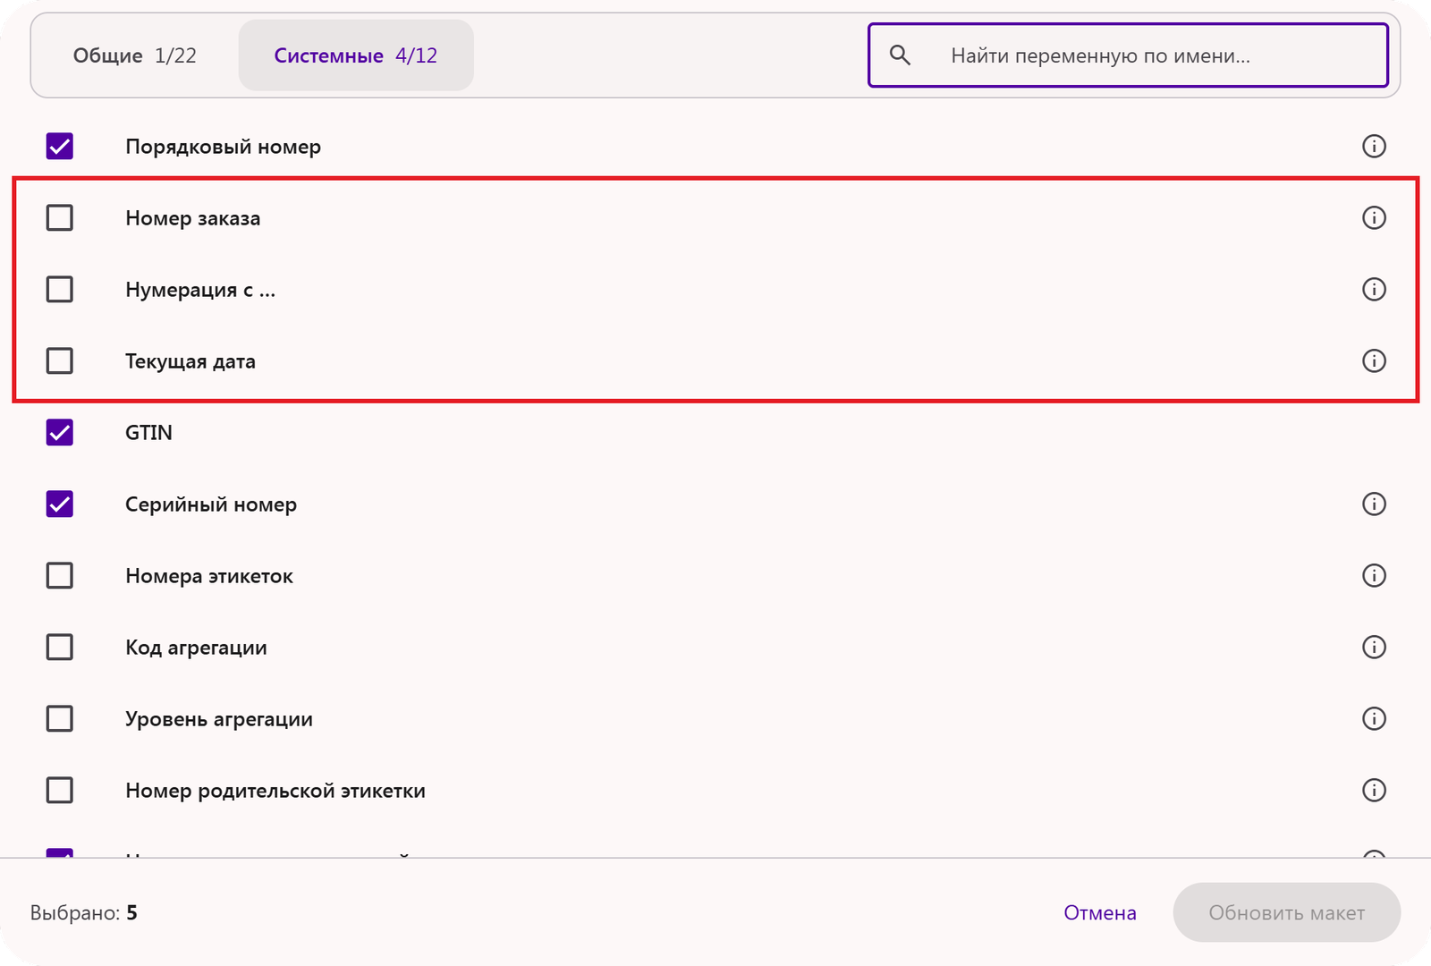Open info icon for Серийный номер
This screenshot has height=966, width=1431.
[x=1374, y=504]
